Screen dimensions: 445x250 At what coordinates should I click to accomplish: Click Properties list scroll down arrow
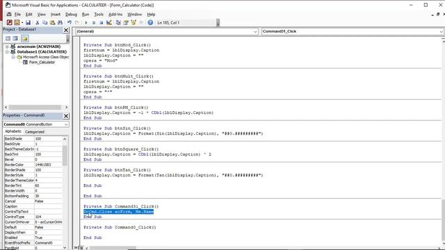coord(65,247)
